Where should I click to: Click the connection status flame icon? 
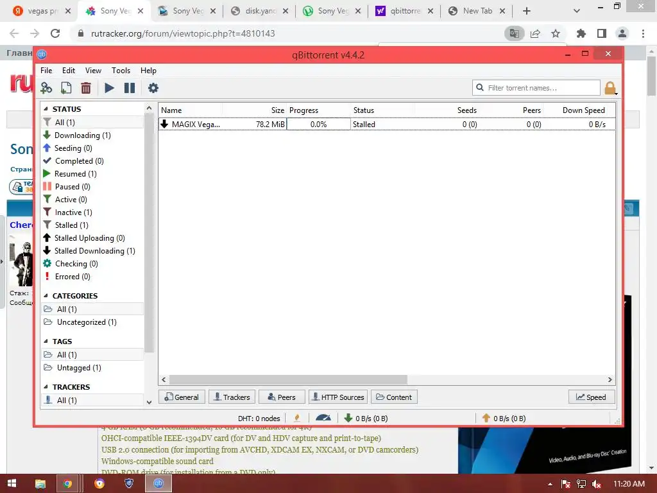click(x=297, y=418)
